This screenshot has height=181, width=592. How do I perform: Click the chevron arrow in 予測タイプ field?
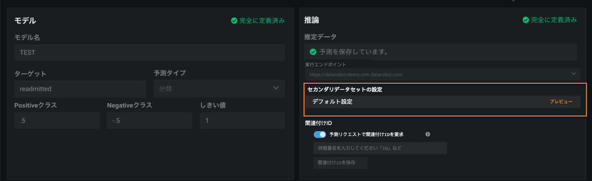276,88
